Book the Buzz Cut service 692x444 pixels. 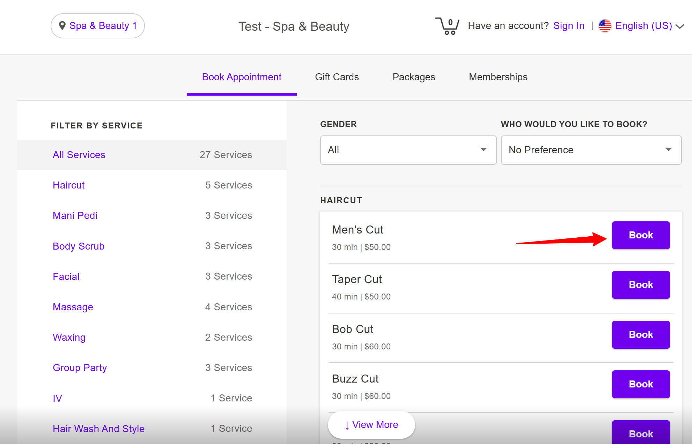pyautogui.click(x=640, y=384)
